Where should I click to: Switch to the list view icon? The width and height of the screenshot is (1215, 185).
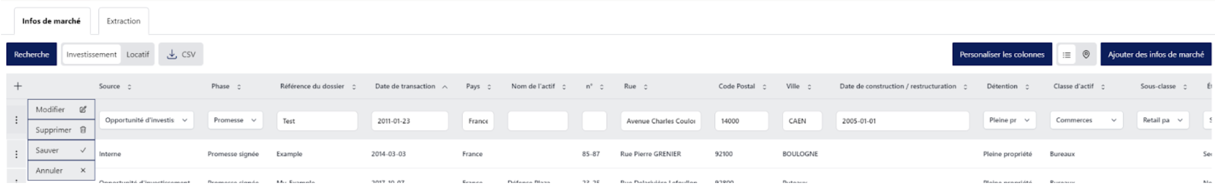1066,55
